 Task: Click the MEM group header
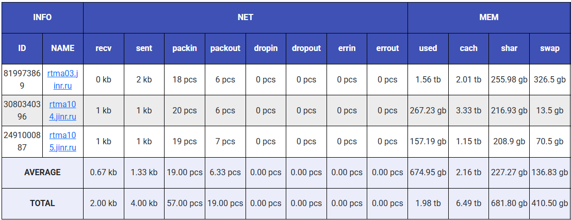click(x=488, y=17)
